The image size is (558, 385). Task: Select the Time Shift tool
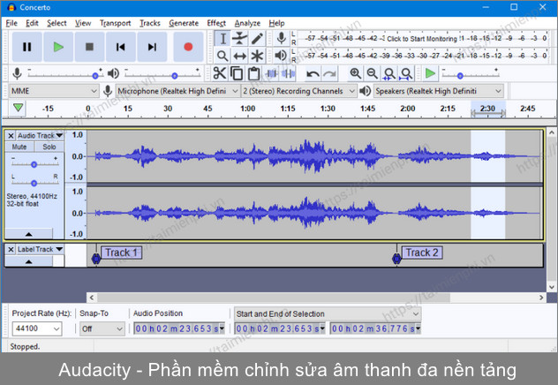[x=240, y=56]
